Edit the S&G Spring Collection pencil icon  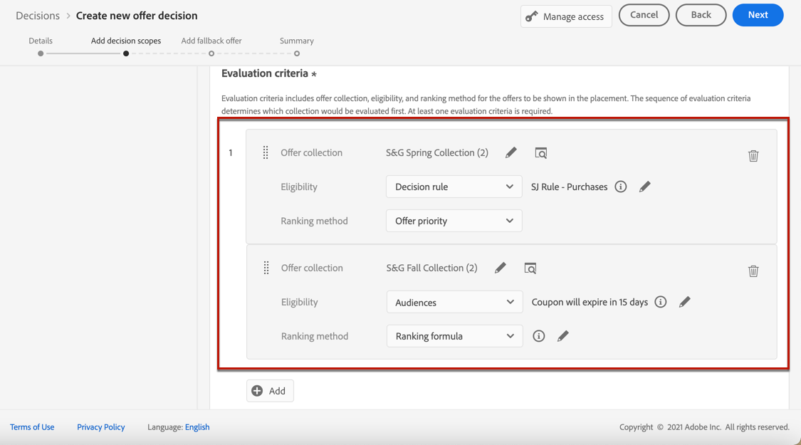pyautogui.click(x=511, y=153)
